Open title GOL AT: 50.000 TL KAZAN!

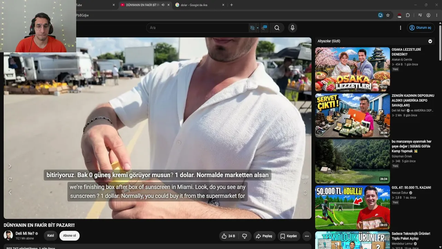tap(411, 187)
